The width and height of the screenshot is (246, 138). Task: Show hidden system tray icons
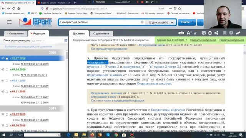pyautogui.click(x=207, y=135)
